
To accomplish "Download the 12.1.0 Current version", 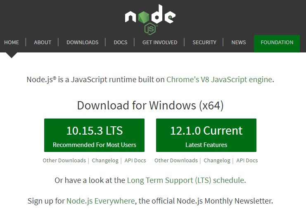I will click(x=206, y=135).
